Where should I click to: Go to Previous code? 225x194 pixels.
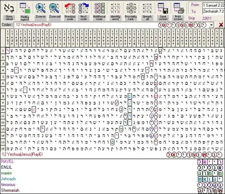click(x=70, y=8)
